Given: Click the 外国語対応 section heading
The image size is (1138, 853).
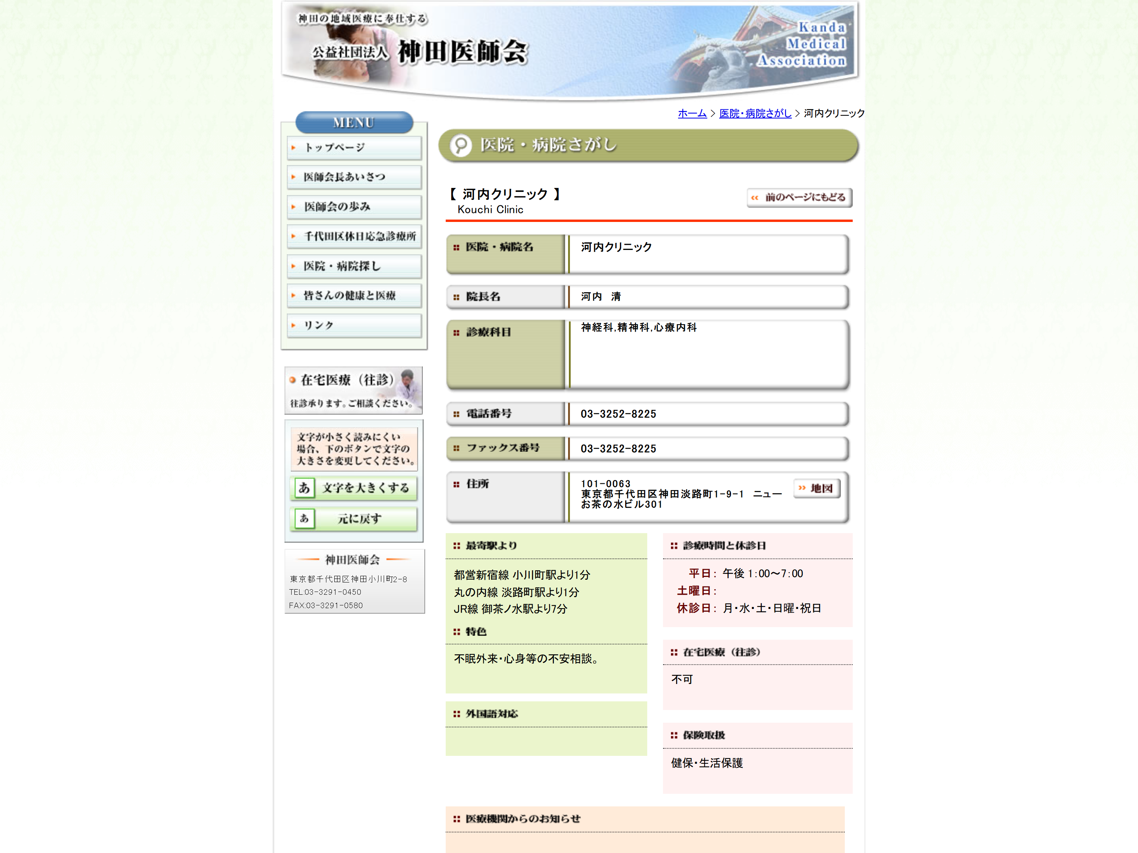Looking at the screenshot, I should pos(492,714).
